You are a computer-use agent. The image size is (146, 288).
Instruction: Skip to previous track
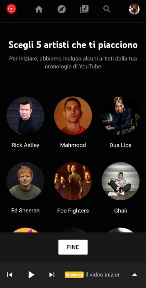pos(10,275)
